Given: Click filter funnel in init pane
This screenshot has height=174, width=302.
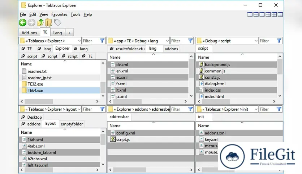Looking at the screenshot, I should pos(279,109).
